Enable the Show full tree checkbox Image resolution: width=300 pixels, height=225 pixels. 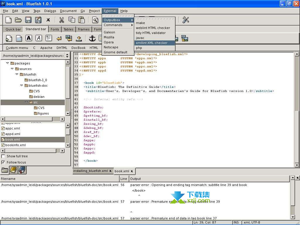[x=3, y=156]
